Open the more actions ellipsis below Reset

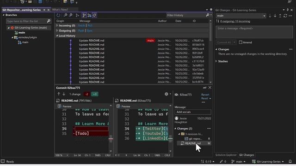tap(203, 102)
